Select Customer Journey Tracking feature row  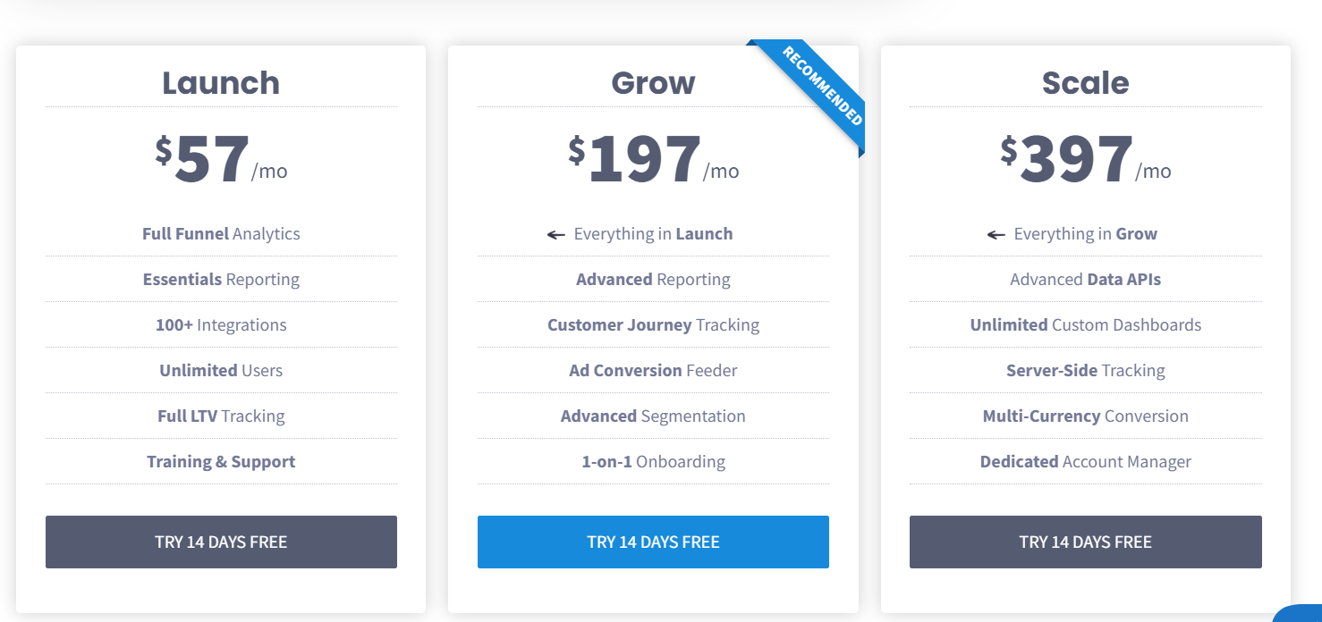pyautogui.click(x=653, y=325)
